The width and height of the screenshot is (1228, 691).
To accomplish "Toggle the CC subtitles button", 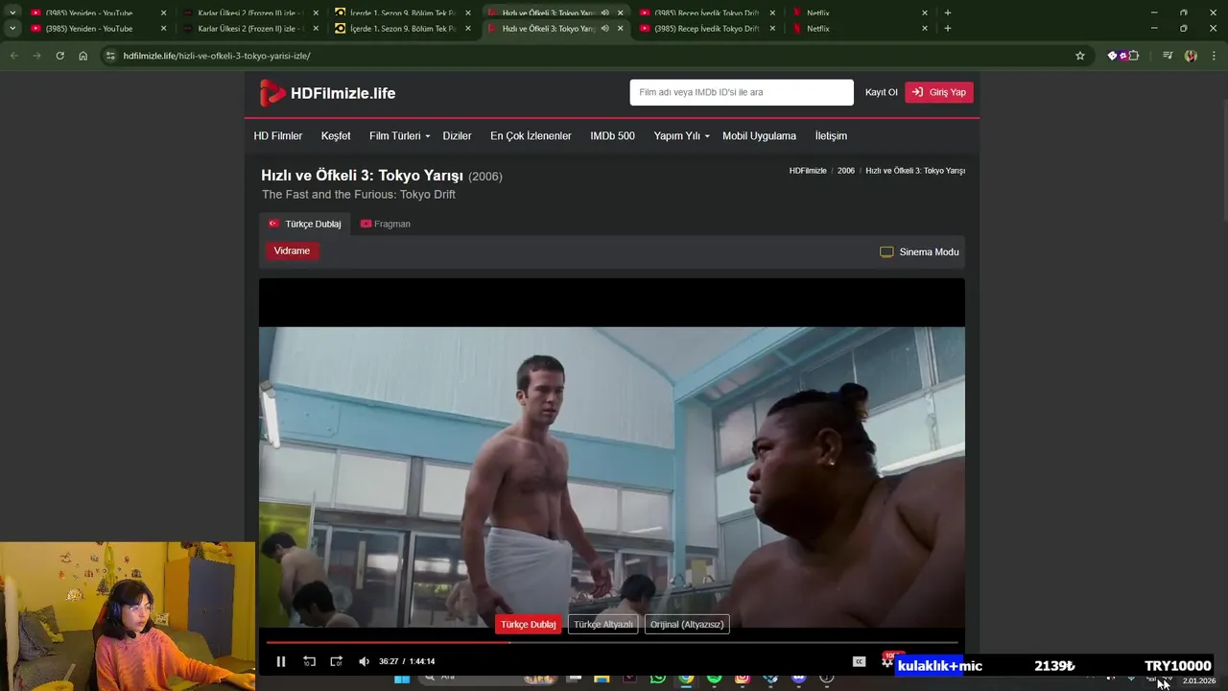I will click(860, 661).
